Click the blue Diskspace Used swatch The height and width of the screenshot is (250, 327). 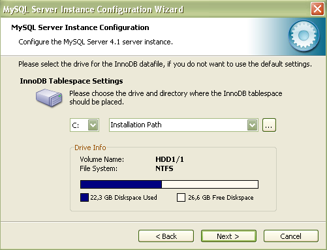pos(84,198)
